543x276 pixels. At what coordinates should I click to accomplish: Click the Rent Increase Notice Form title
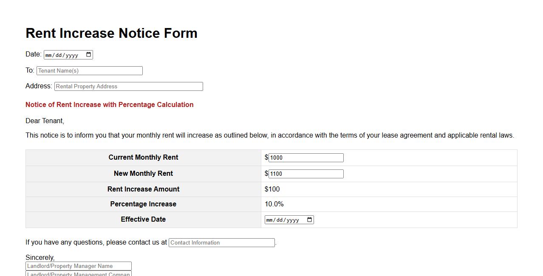pos(111,33)
